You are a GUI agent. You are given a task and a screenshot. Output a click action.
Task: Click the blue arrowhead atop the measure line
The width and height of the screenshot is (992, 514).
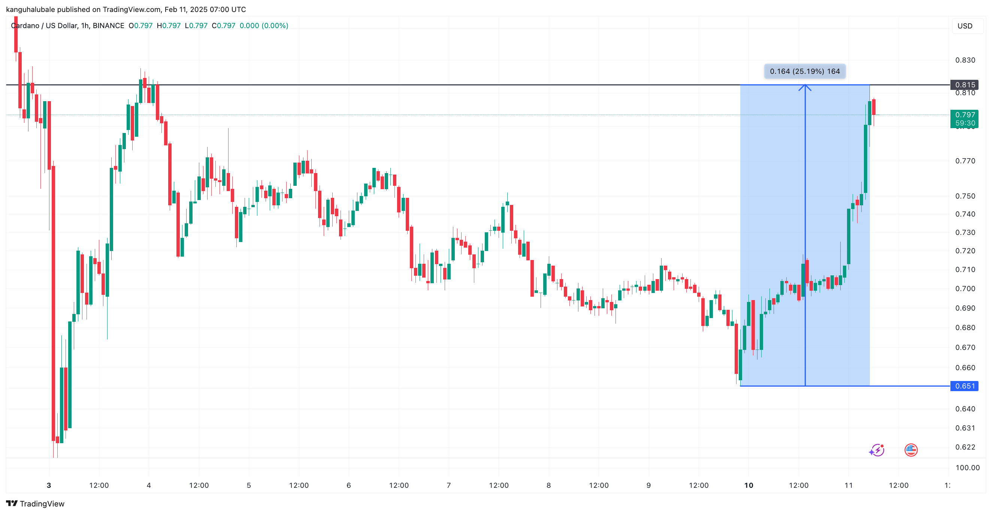(805, 87)
